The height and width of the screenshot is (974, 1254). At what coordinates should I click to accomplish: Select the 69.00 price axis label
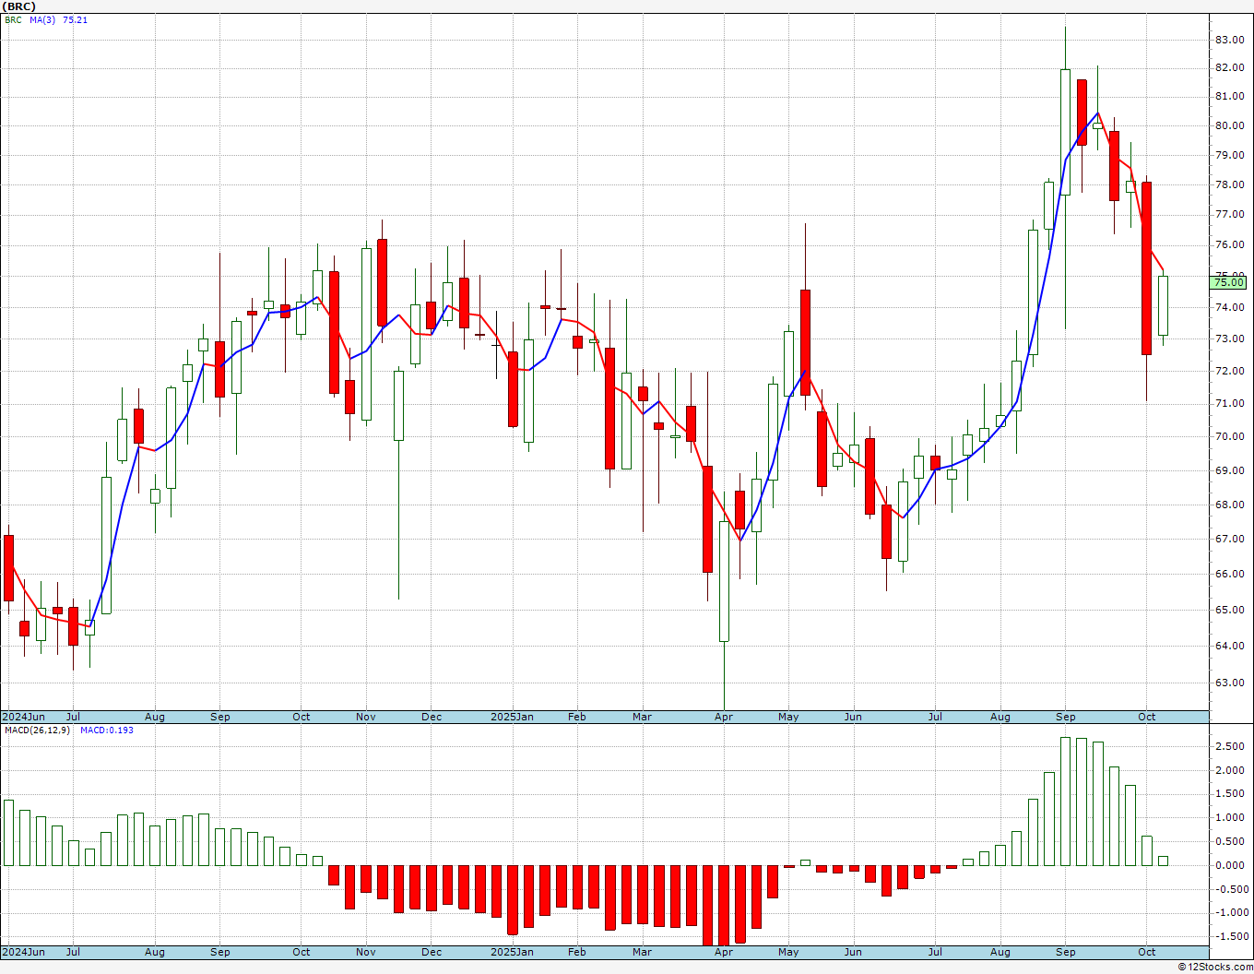[1230, 471]
